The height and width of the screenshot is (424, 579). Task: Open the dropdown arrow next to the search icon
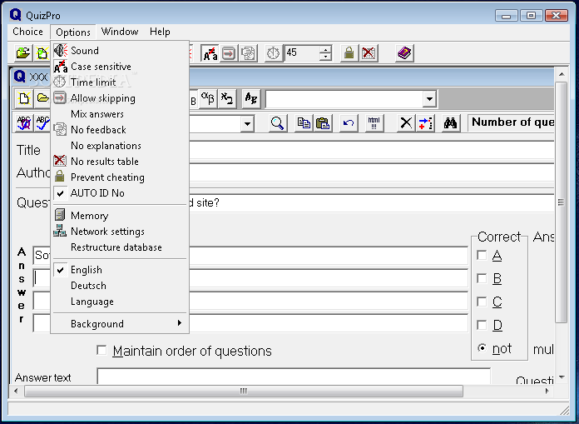point(247,123)
